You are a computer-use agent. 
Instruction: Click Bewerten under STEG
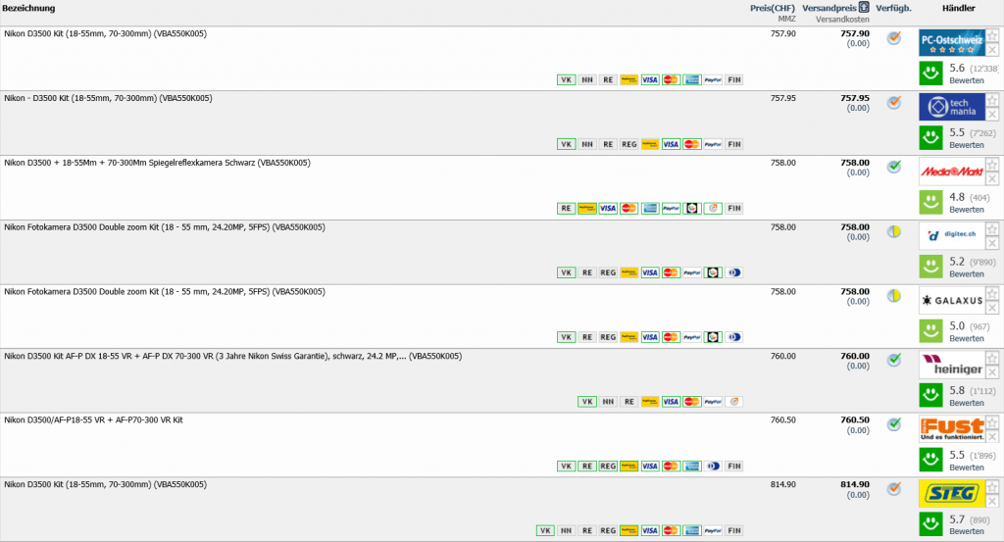click(966, 531)
